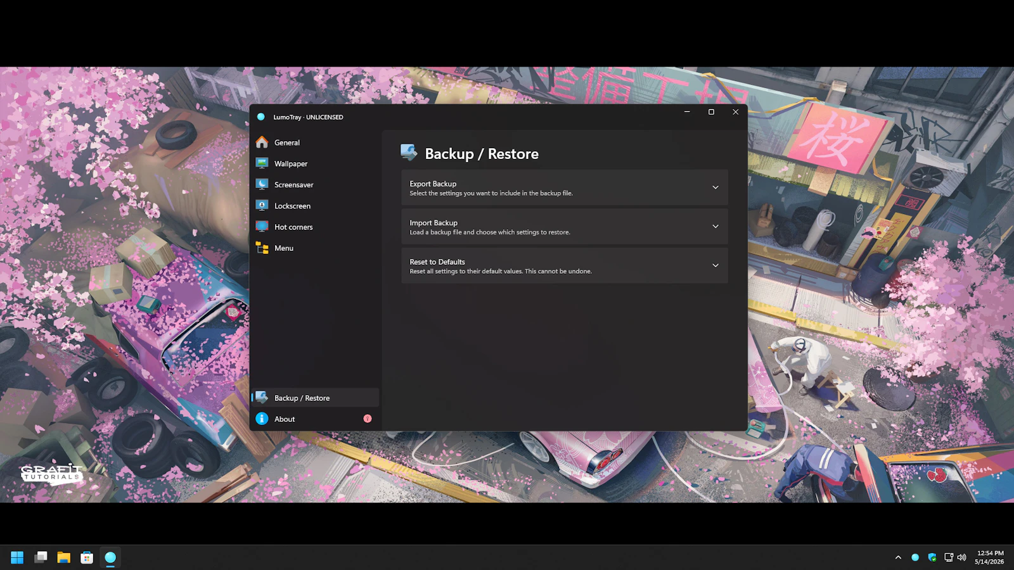Click the LumoTray system tray icon

[x=915, y=557]
